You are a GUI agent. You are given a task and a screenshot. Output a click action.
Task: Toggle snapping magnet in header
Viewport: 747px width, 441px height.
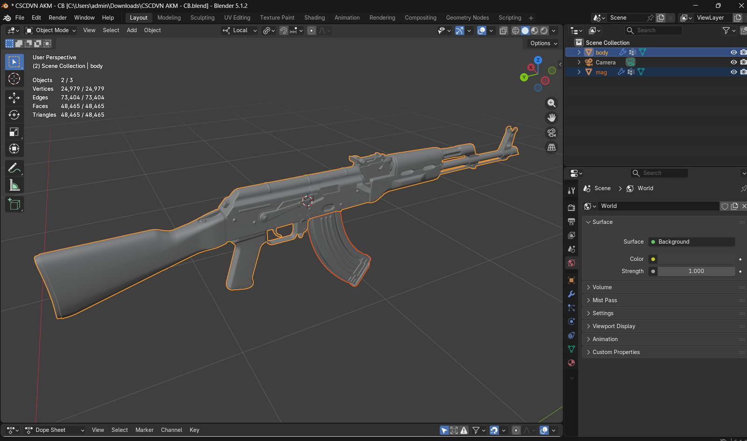[x=283, y=30]
